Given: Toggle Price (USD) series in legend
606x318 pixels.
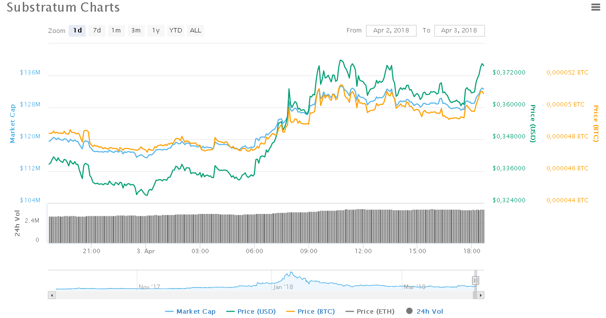Looking at the screenshot, I should coord(251,311).
